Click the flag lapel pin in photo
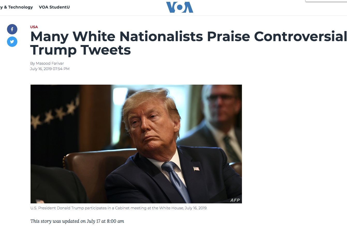Screen dimensions: 347x229 tap(196, 169)
